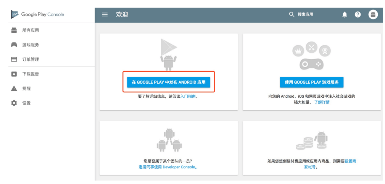
Task: Click 使用 GOOGLE PLAY 游戏服务 button
Action: (312, 82)
